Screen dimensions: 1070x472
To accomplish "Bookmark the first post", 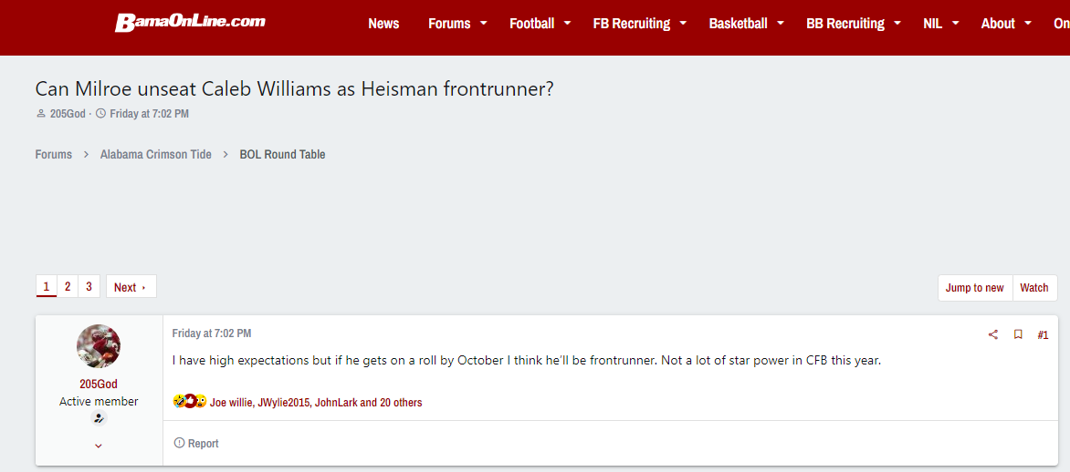I will pyautogui.click(x=1018, y=334).
